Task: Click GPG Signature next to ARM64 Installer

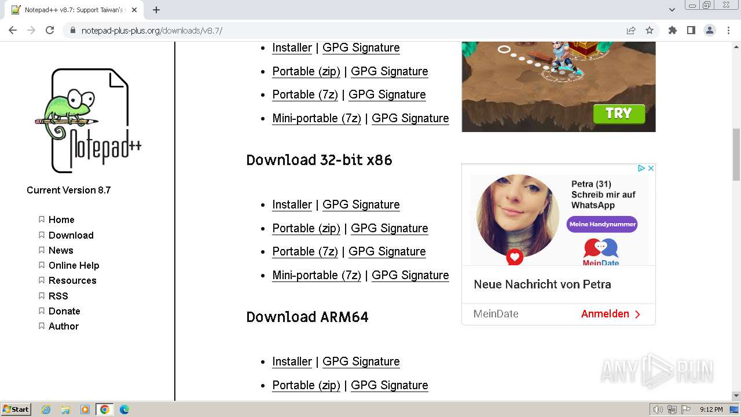Action: [x=361, y=361]
